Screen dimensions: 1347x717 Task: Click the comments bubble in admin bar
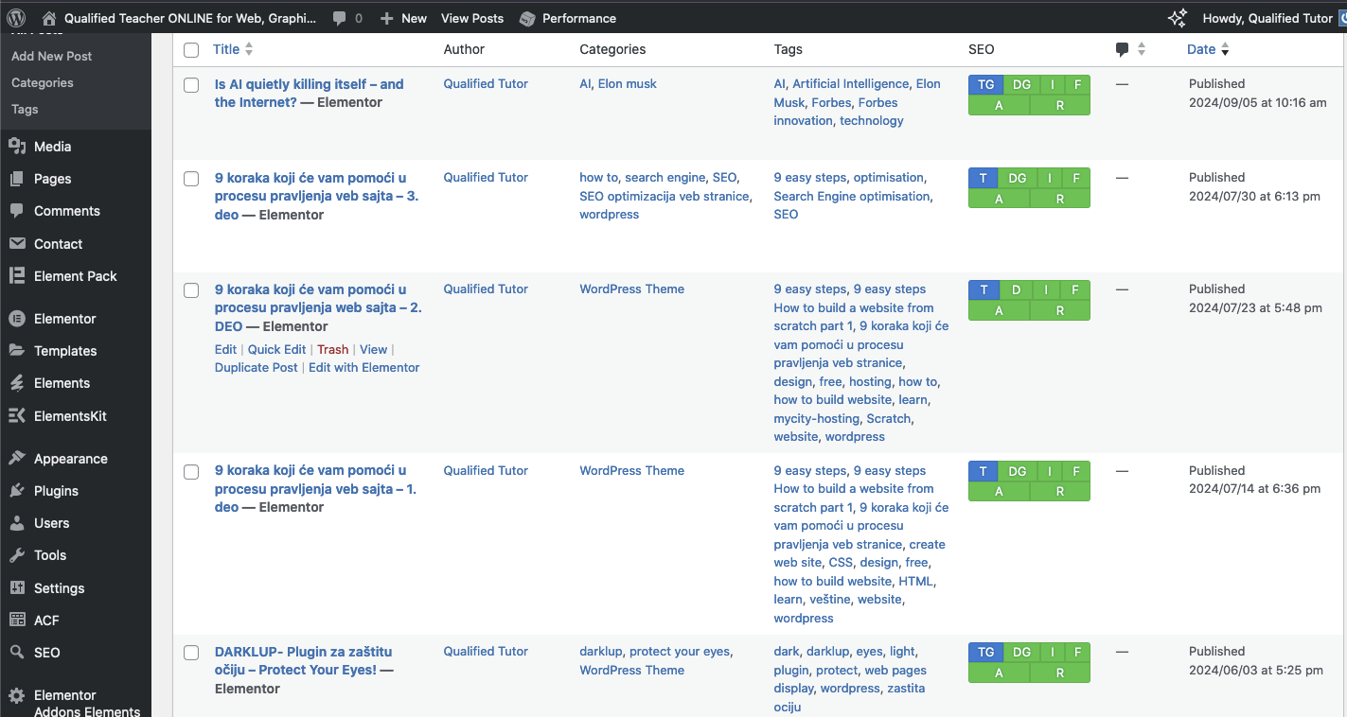(340, 18)
